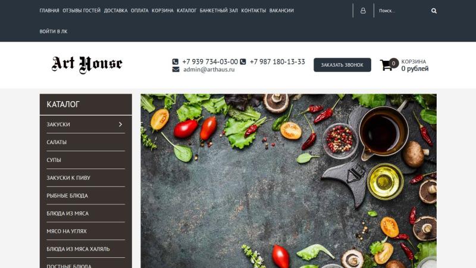Click the user account icon

coord(363,11)
